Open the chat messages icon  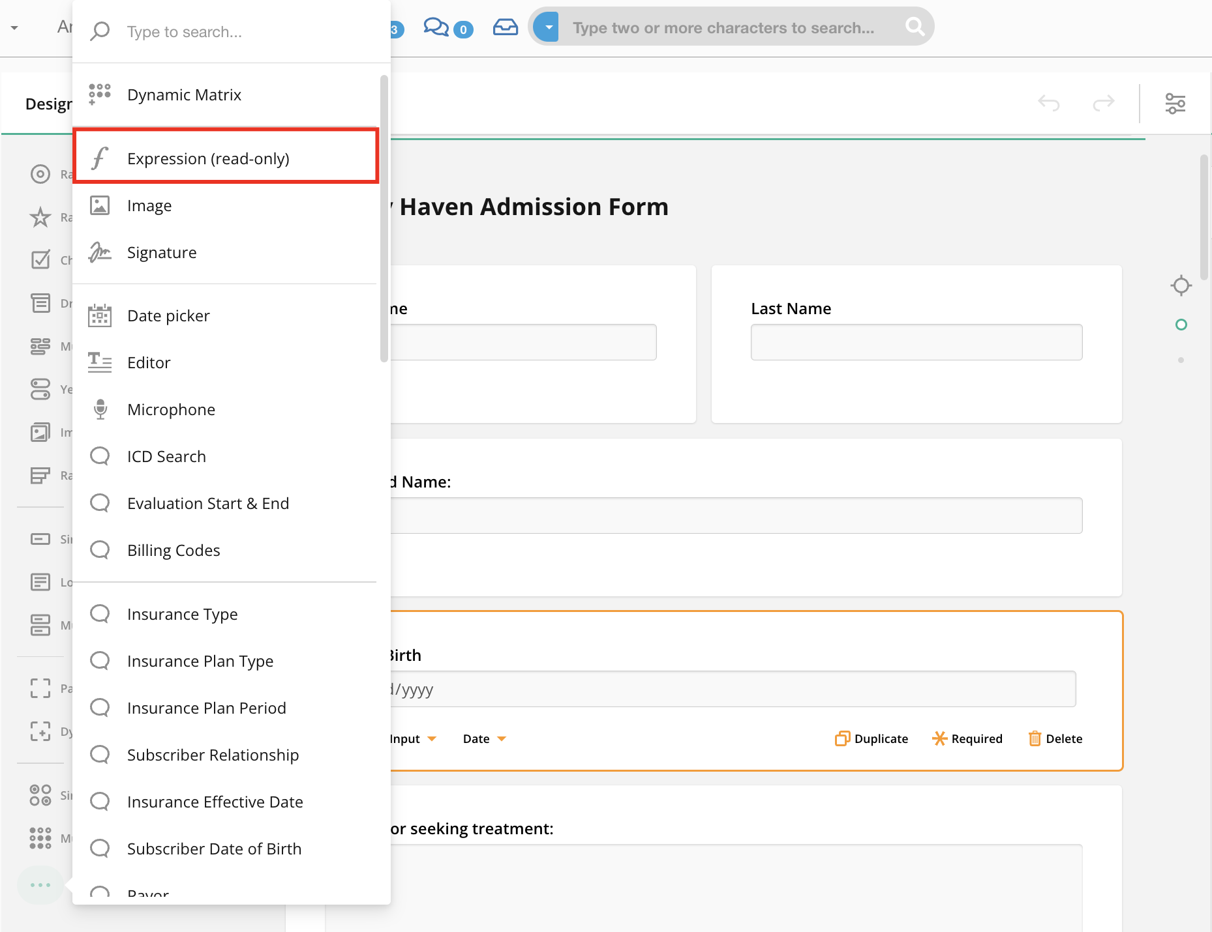point(436,27)
